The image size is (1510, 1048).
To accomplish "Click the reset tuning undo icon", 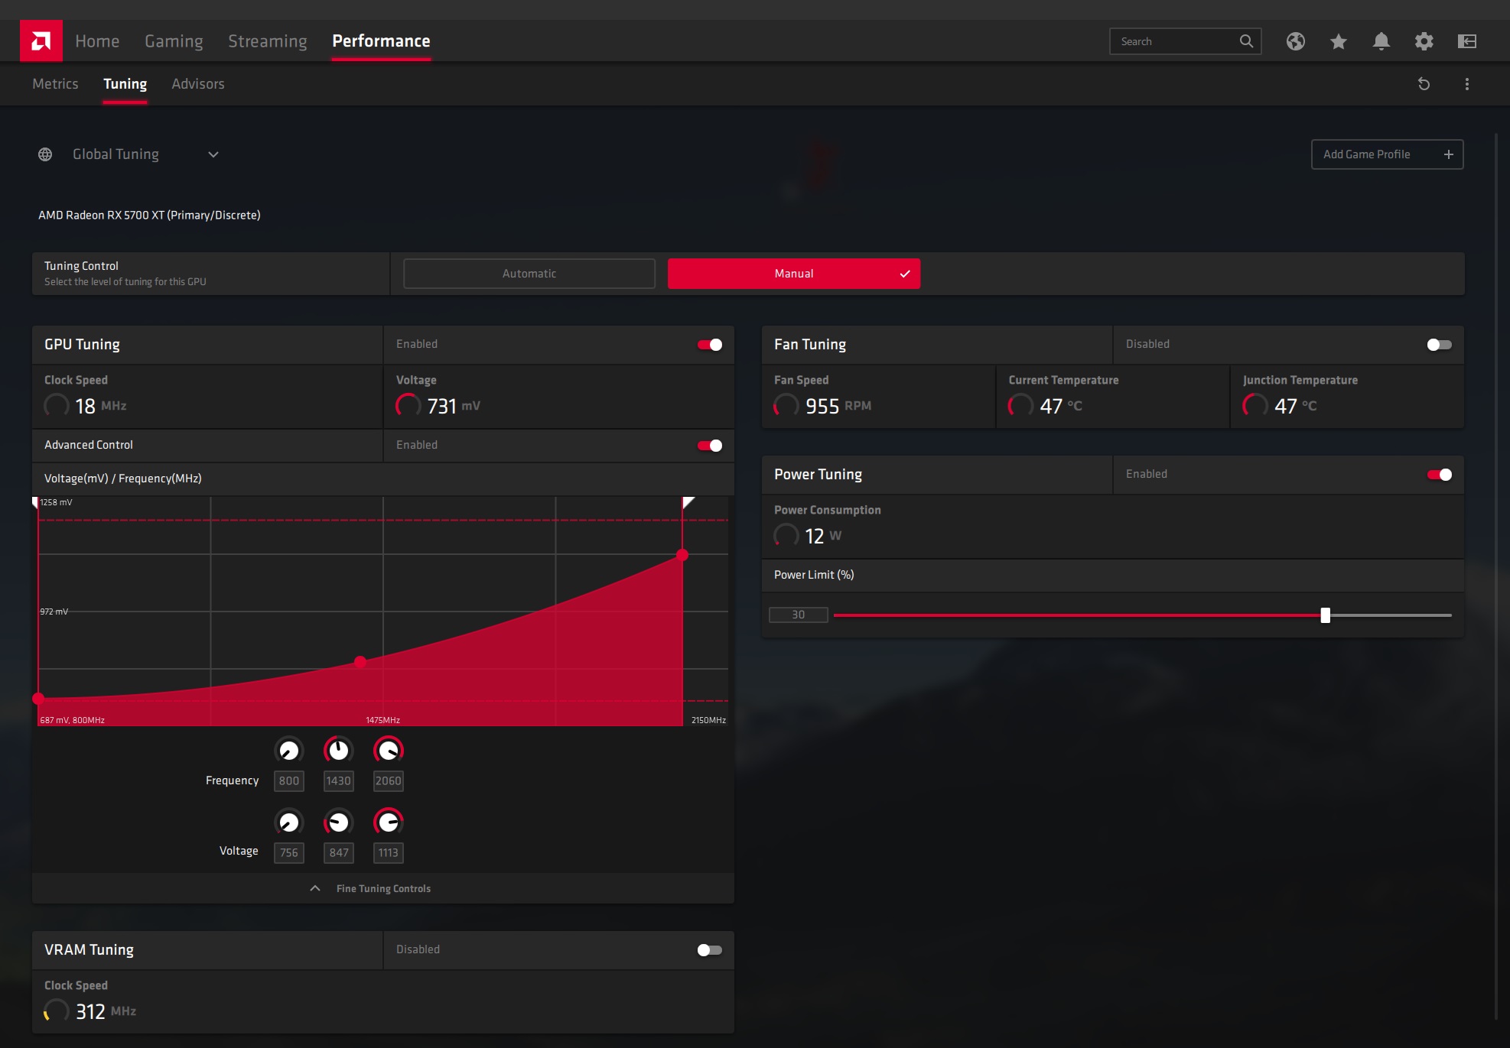I will tap(1424, 84).
